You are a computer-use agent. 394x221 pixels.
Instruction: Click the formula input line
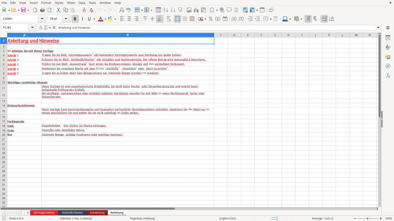pos(217,28)
